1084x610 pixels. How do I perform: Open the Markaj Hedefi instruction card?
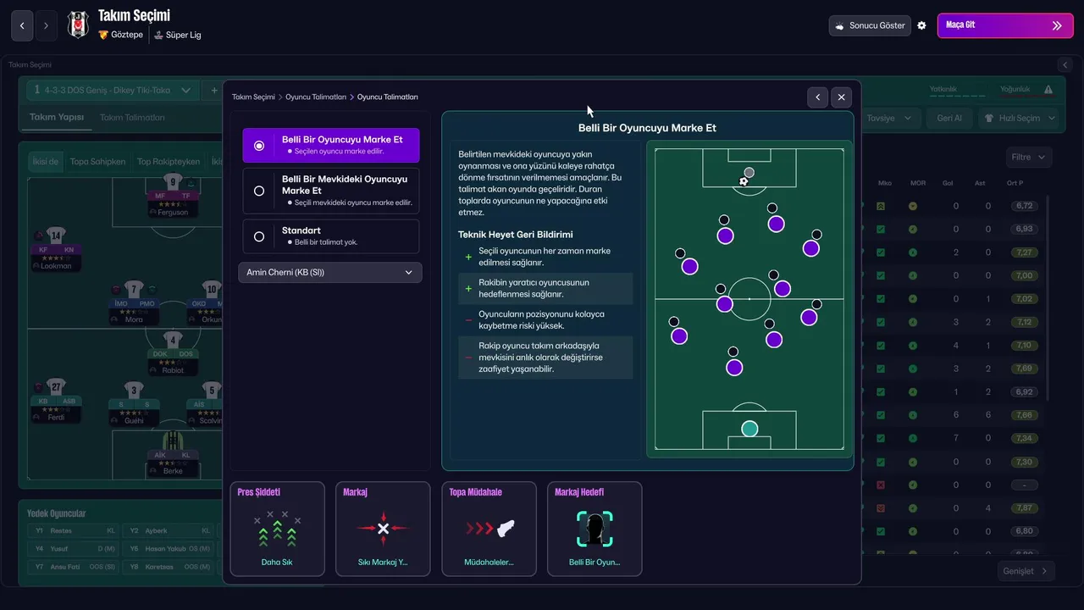pos(595,529)
